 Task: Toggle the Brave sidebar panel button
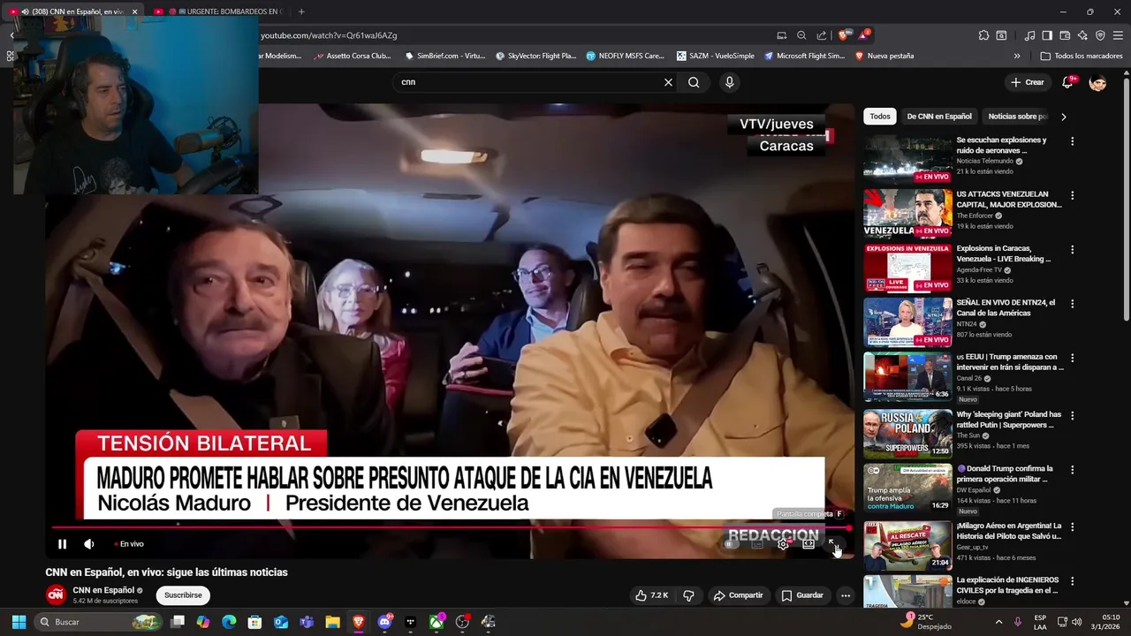pyautogui.click(x=1047, y=35)
